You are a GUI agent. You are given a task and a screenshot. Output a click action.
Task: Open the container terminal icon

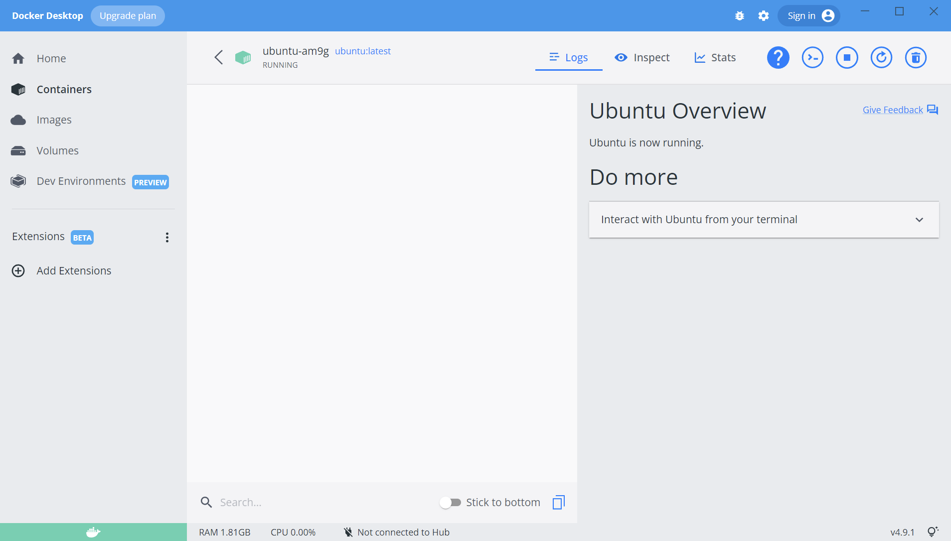[812, 57]
